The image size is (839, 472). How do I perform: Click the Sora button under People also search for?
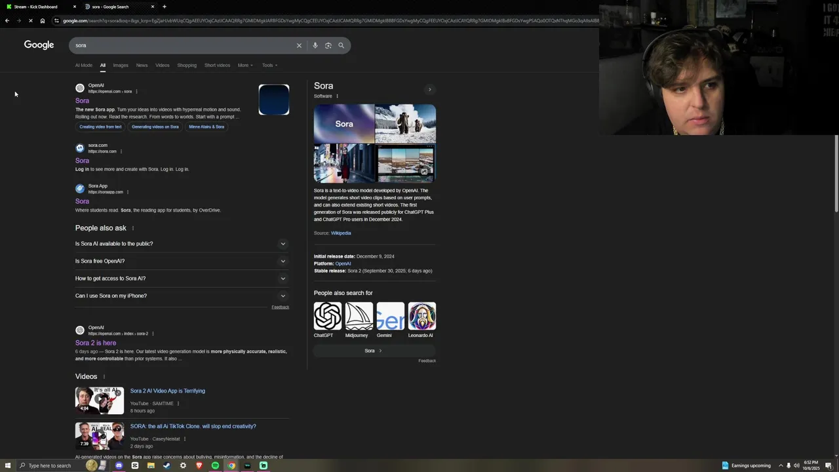pyautogui.click(x=374, y=351)
